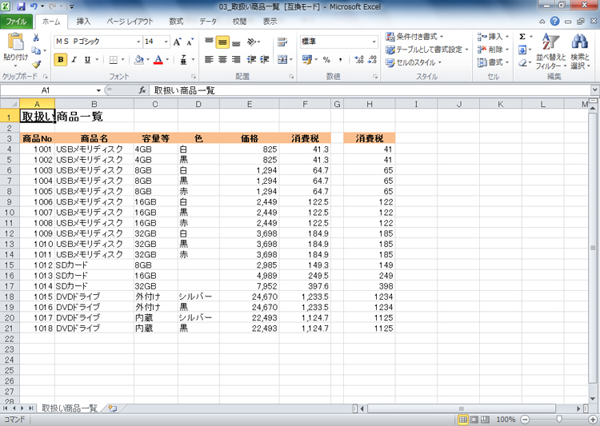Switch to the 挿入 (Insert) ribbon tab
This screenshot has width=600, height=426.
(83, 22)
